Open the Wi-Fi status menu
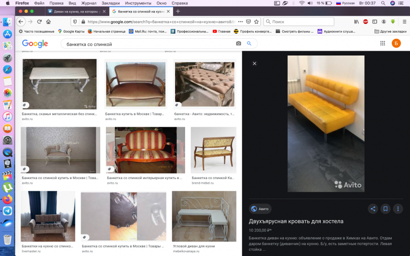The height and width of the screenshot is (256, 410). tap(302, 3)
